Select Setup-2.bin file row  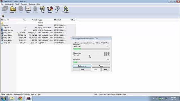tap(38, 35)
